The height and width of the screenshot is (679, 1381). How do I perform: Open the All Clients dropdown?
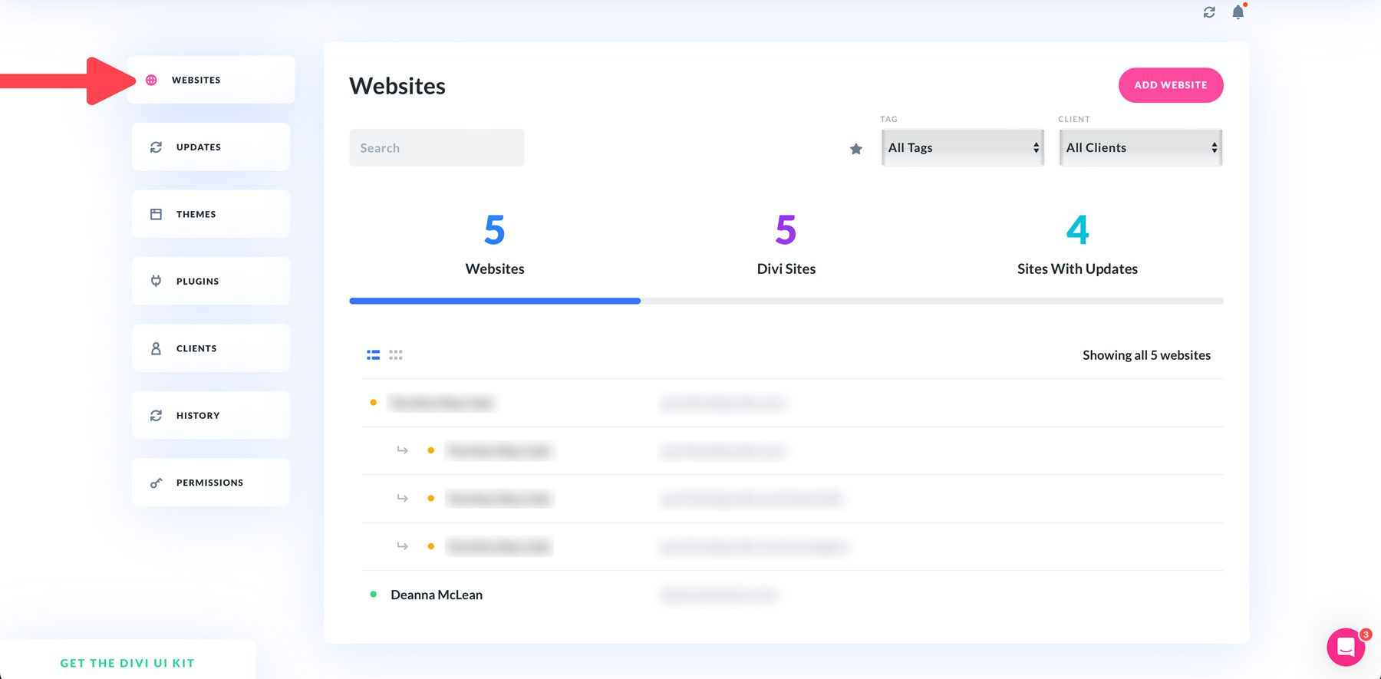pos(1141,147)
